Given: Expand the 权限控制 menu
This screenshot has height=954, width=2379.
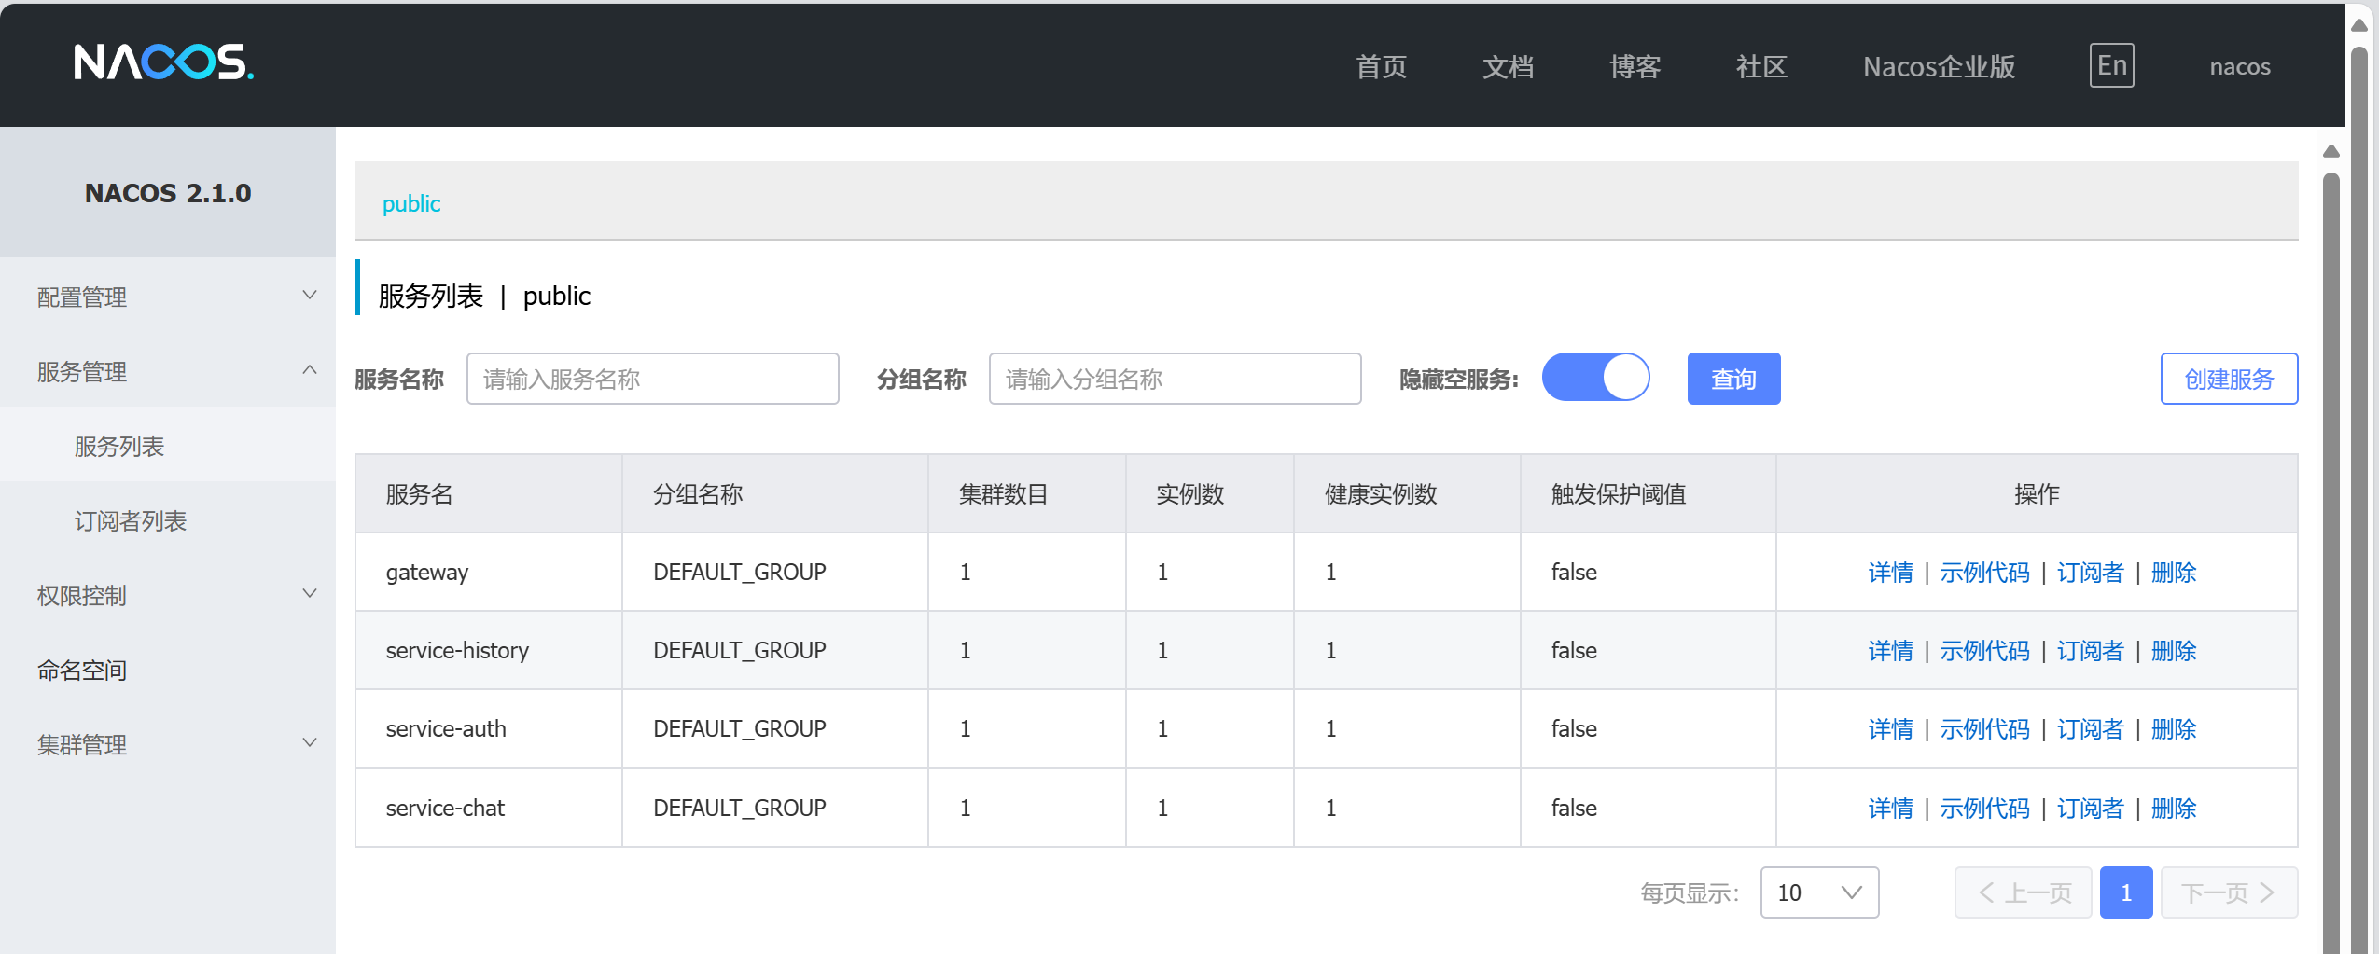Looking at the screenshot, I should 168,595.
